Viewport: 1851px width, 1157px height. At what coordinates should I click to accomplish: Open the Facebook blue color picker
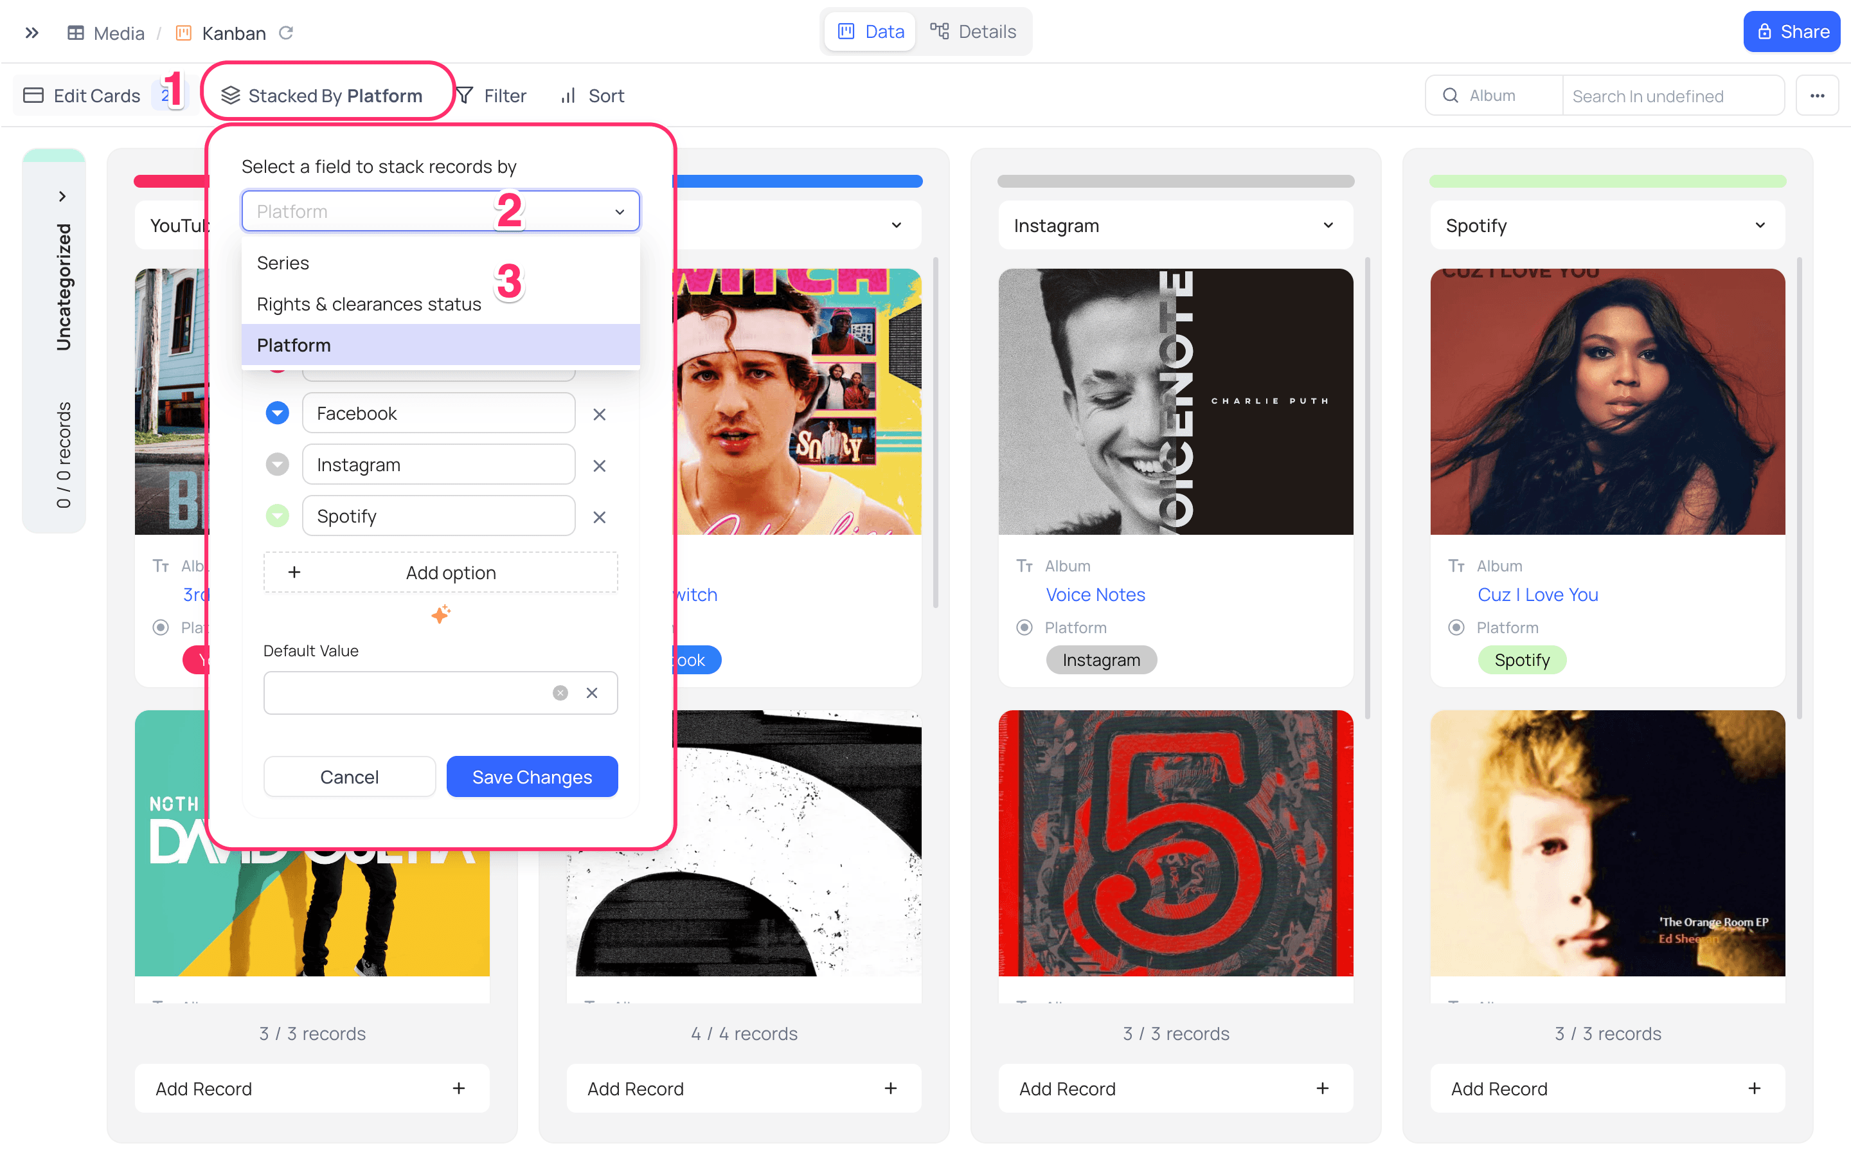(277, 413)
